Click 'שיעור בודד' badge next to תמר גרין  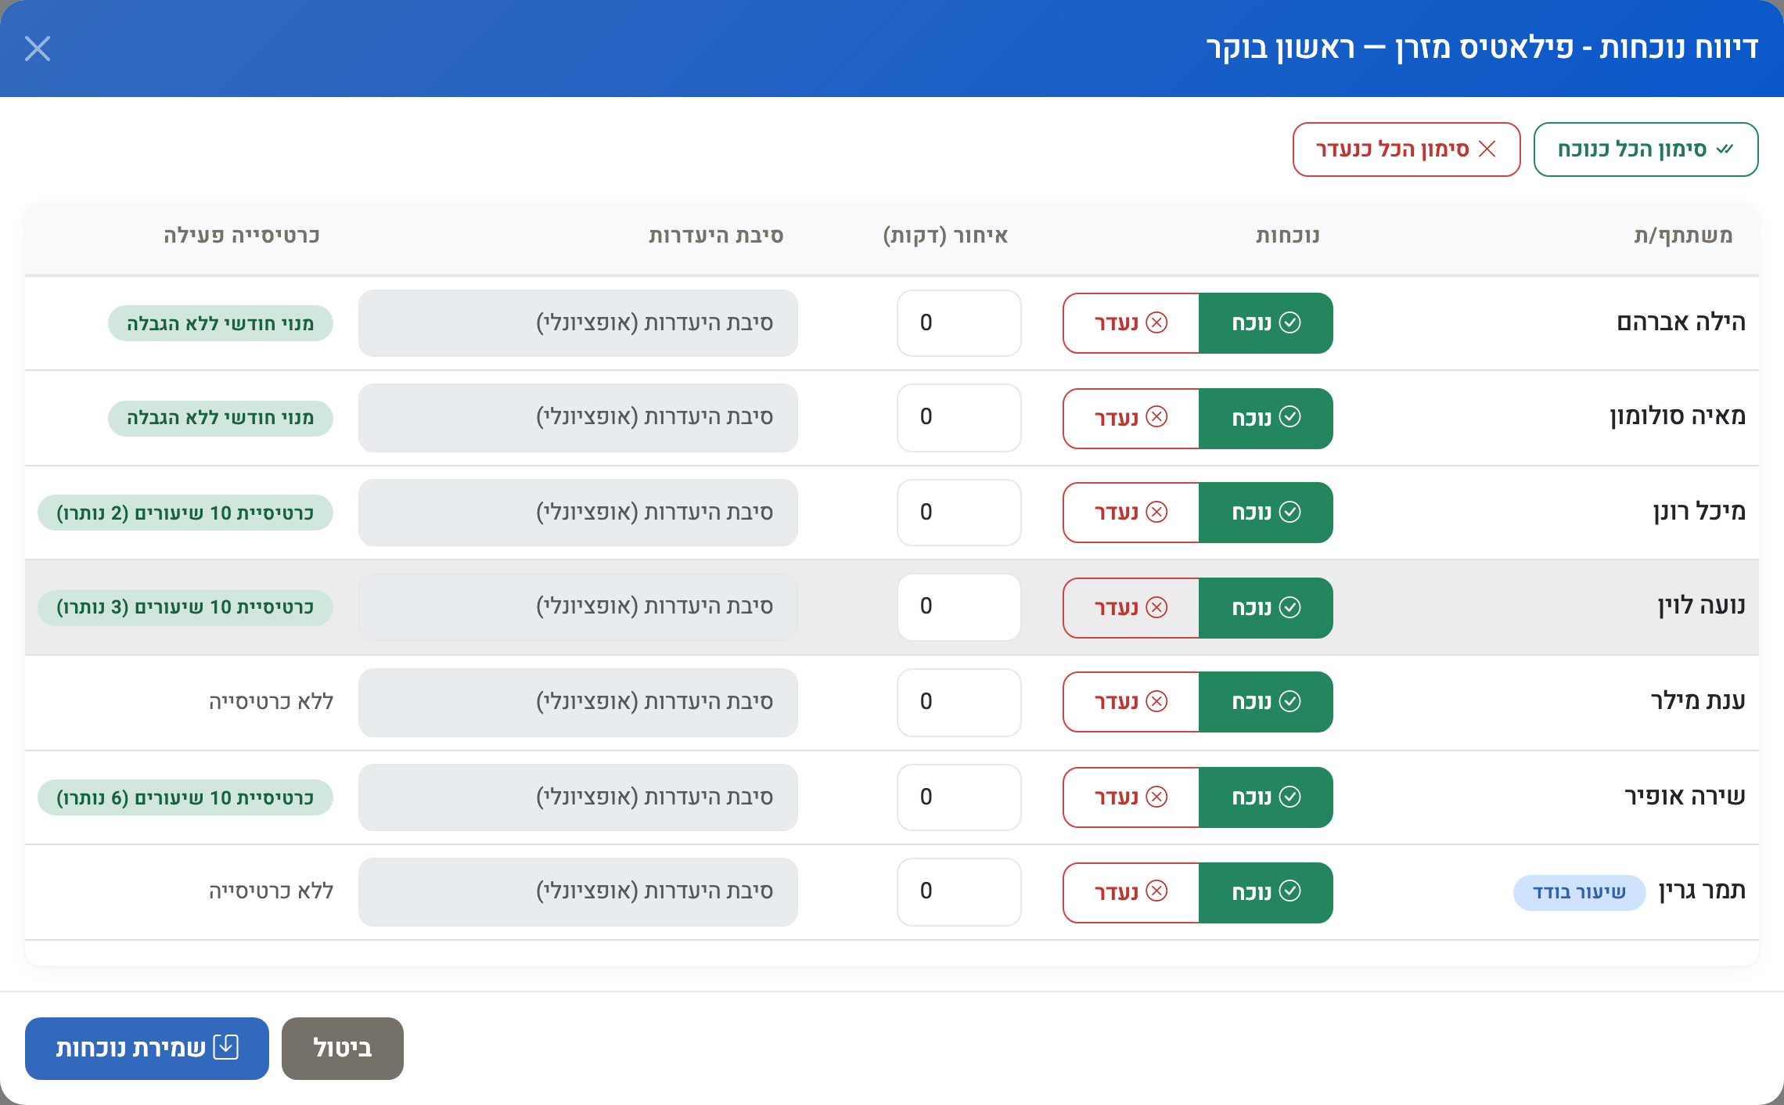tap(1579, 893)
